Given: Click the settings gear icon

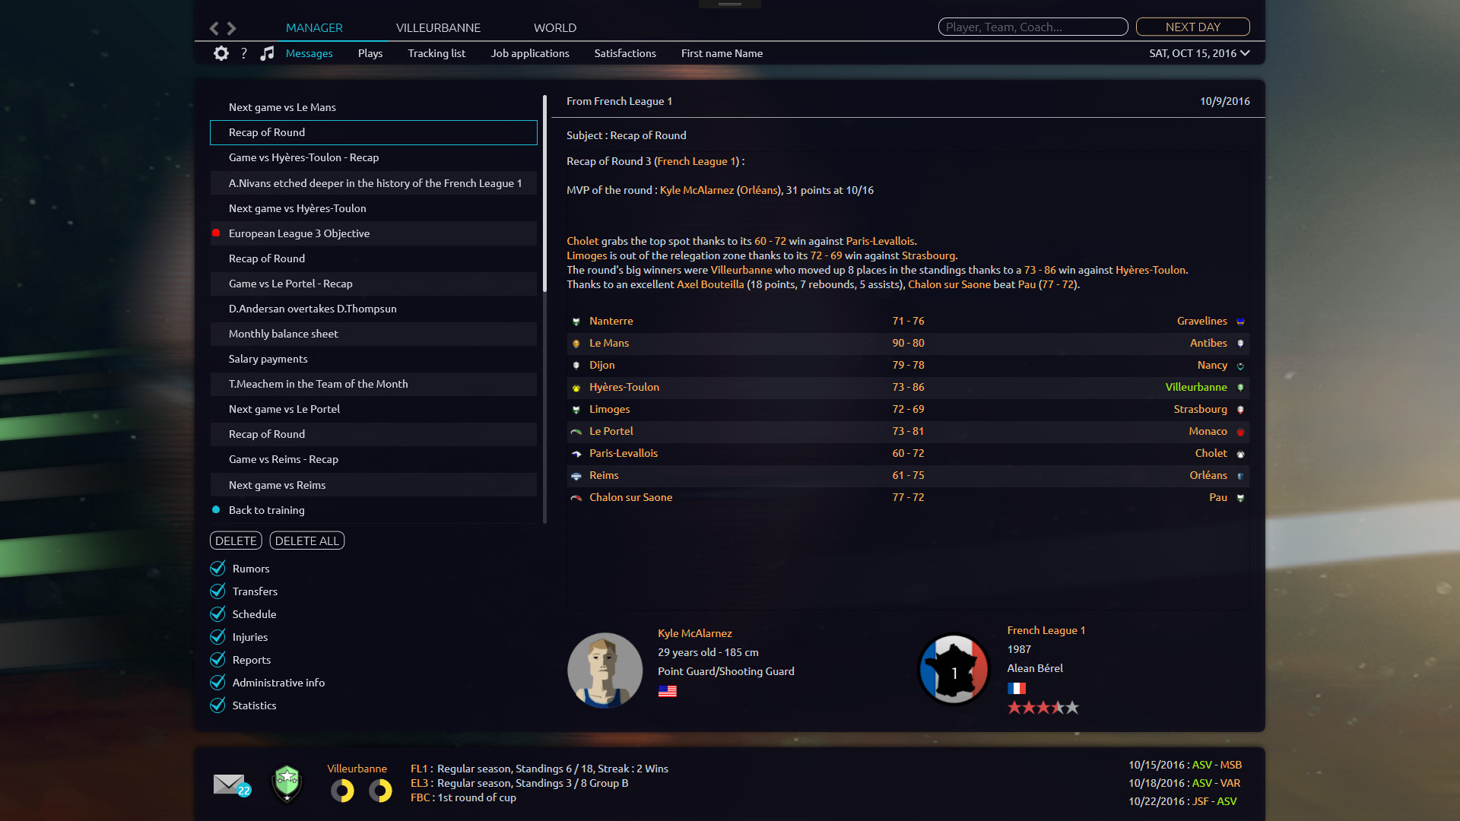Looking at the screenshot, I should pyautogui.click(x=220, y=53).
